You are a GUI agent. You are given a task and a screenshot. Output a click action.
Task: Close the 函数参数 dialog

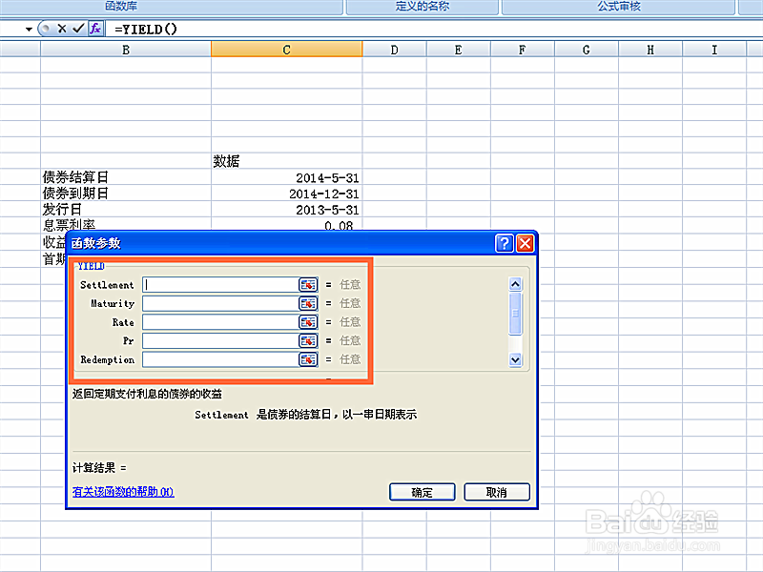click(x=526, y=243)
